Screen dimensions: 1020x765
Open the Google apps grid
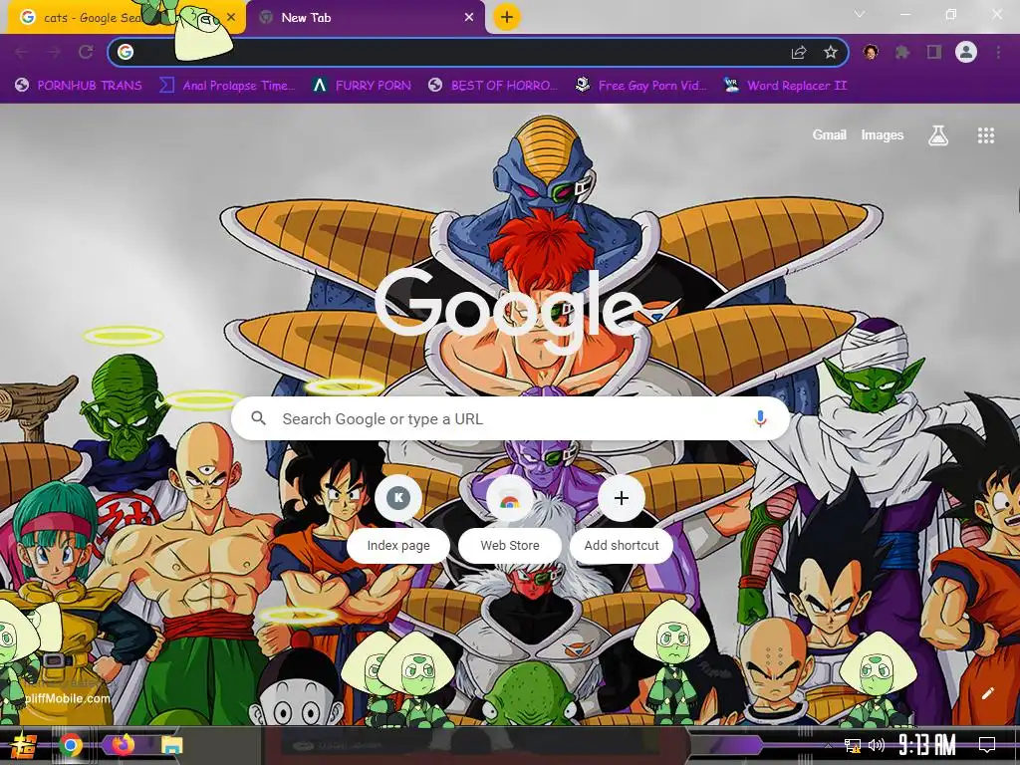985,135
